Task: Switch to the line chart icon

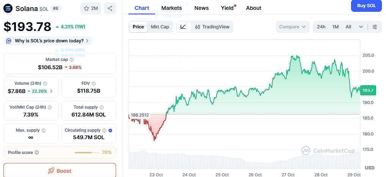Action: click(184, 27)
